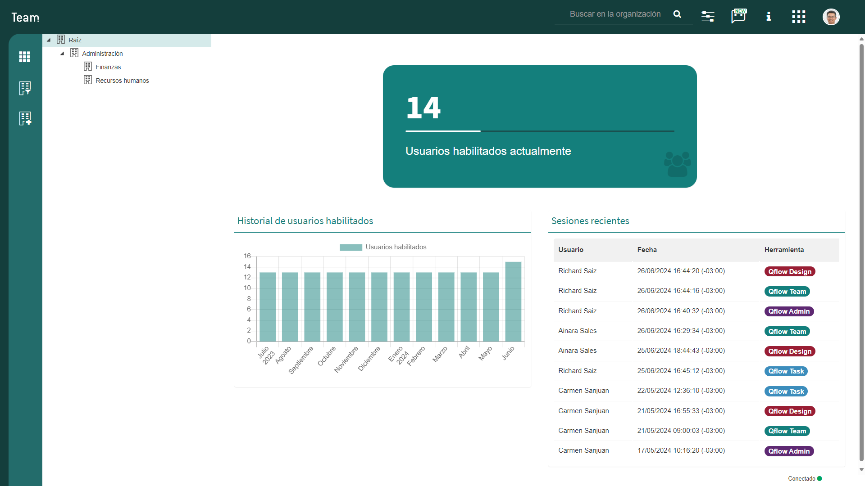Click the Junio bar in the chart
Viewport: 865px width, 486px height.
tap(513, 301)
